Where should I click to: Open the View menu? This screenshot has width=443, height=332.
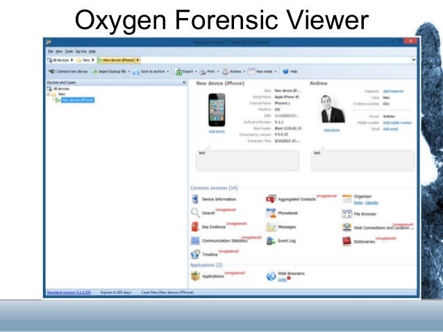(59, 51)
